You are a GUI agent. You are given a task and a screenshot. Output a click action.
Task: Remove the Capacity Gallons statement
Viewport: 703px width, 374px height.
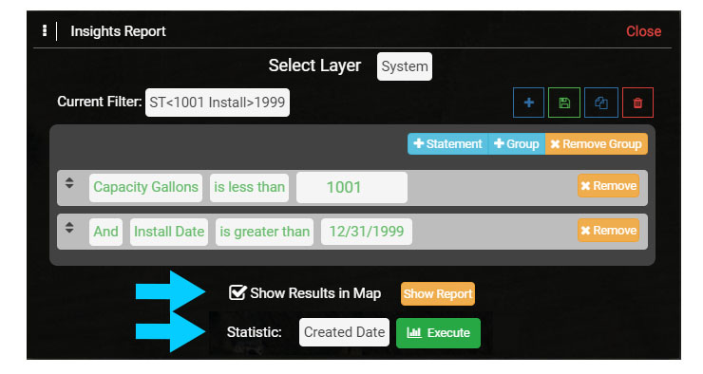click(x=608, y=186)
